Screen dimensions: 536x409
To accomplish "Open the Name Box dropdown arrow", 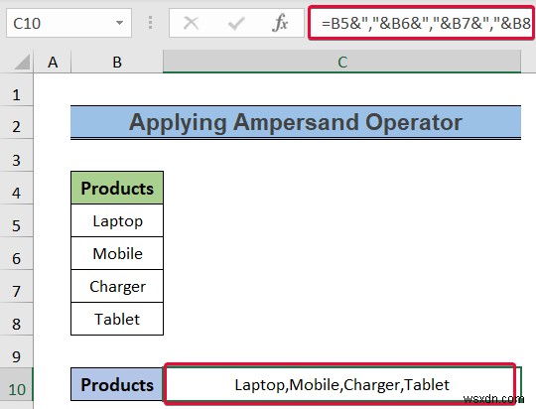I will coord(119,23).
